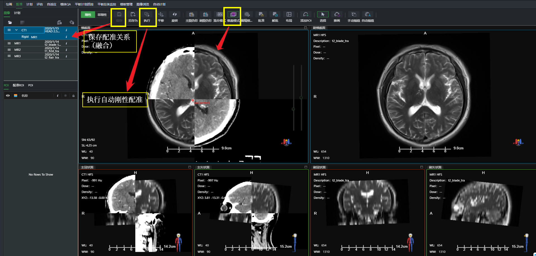Open the 模体QA module tab
The height and width of the screenshot is (256, 536).
pos(66,4)
